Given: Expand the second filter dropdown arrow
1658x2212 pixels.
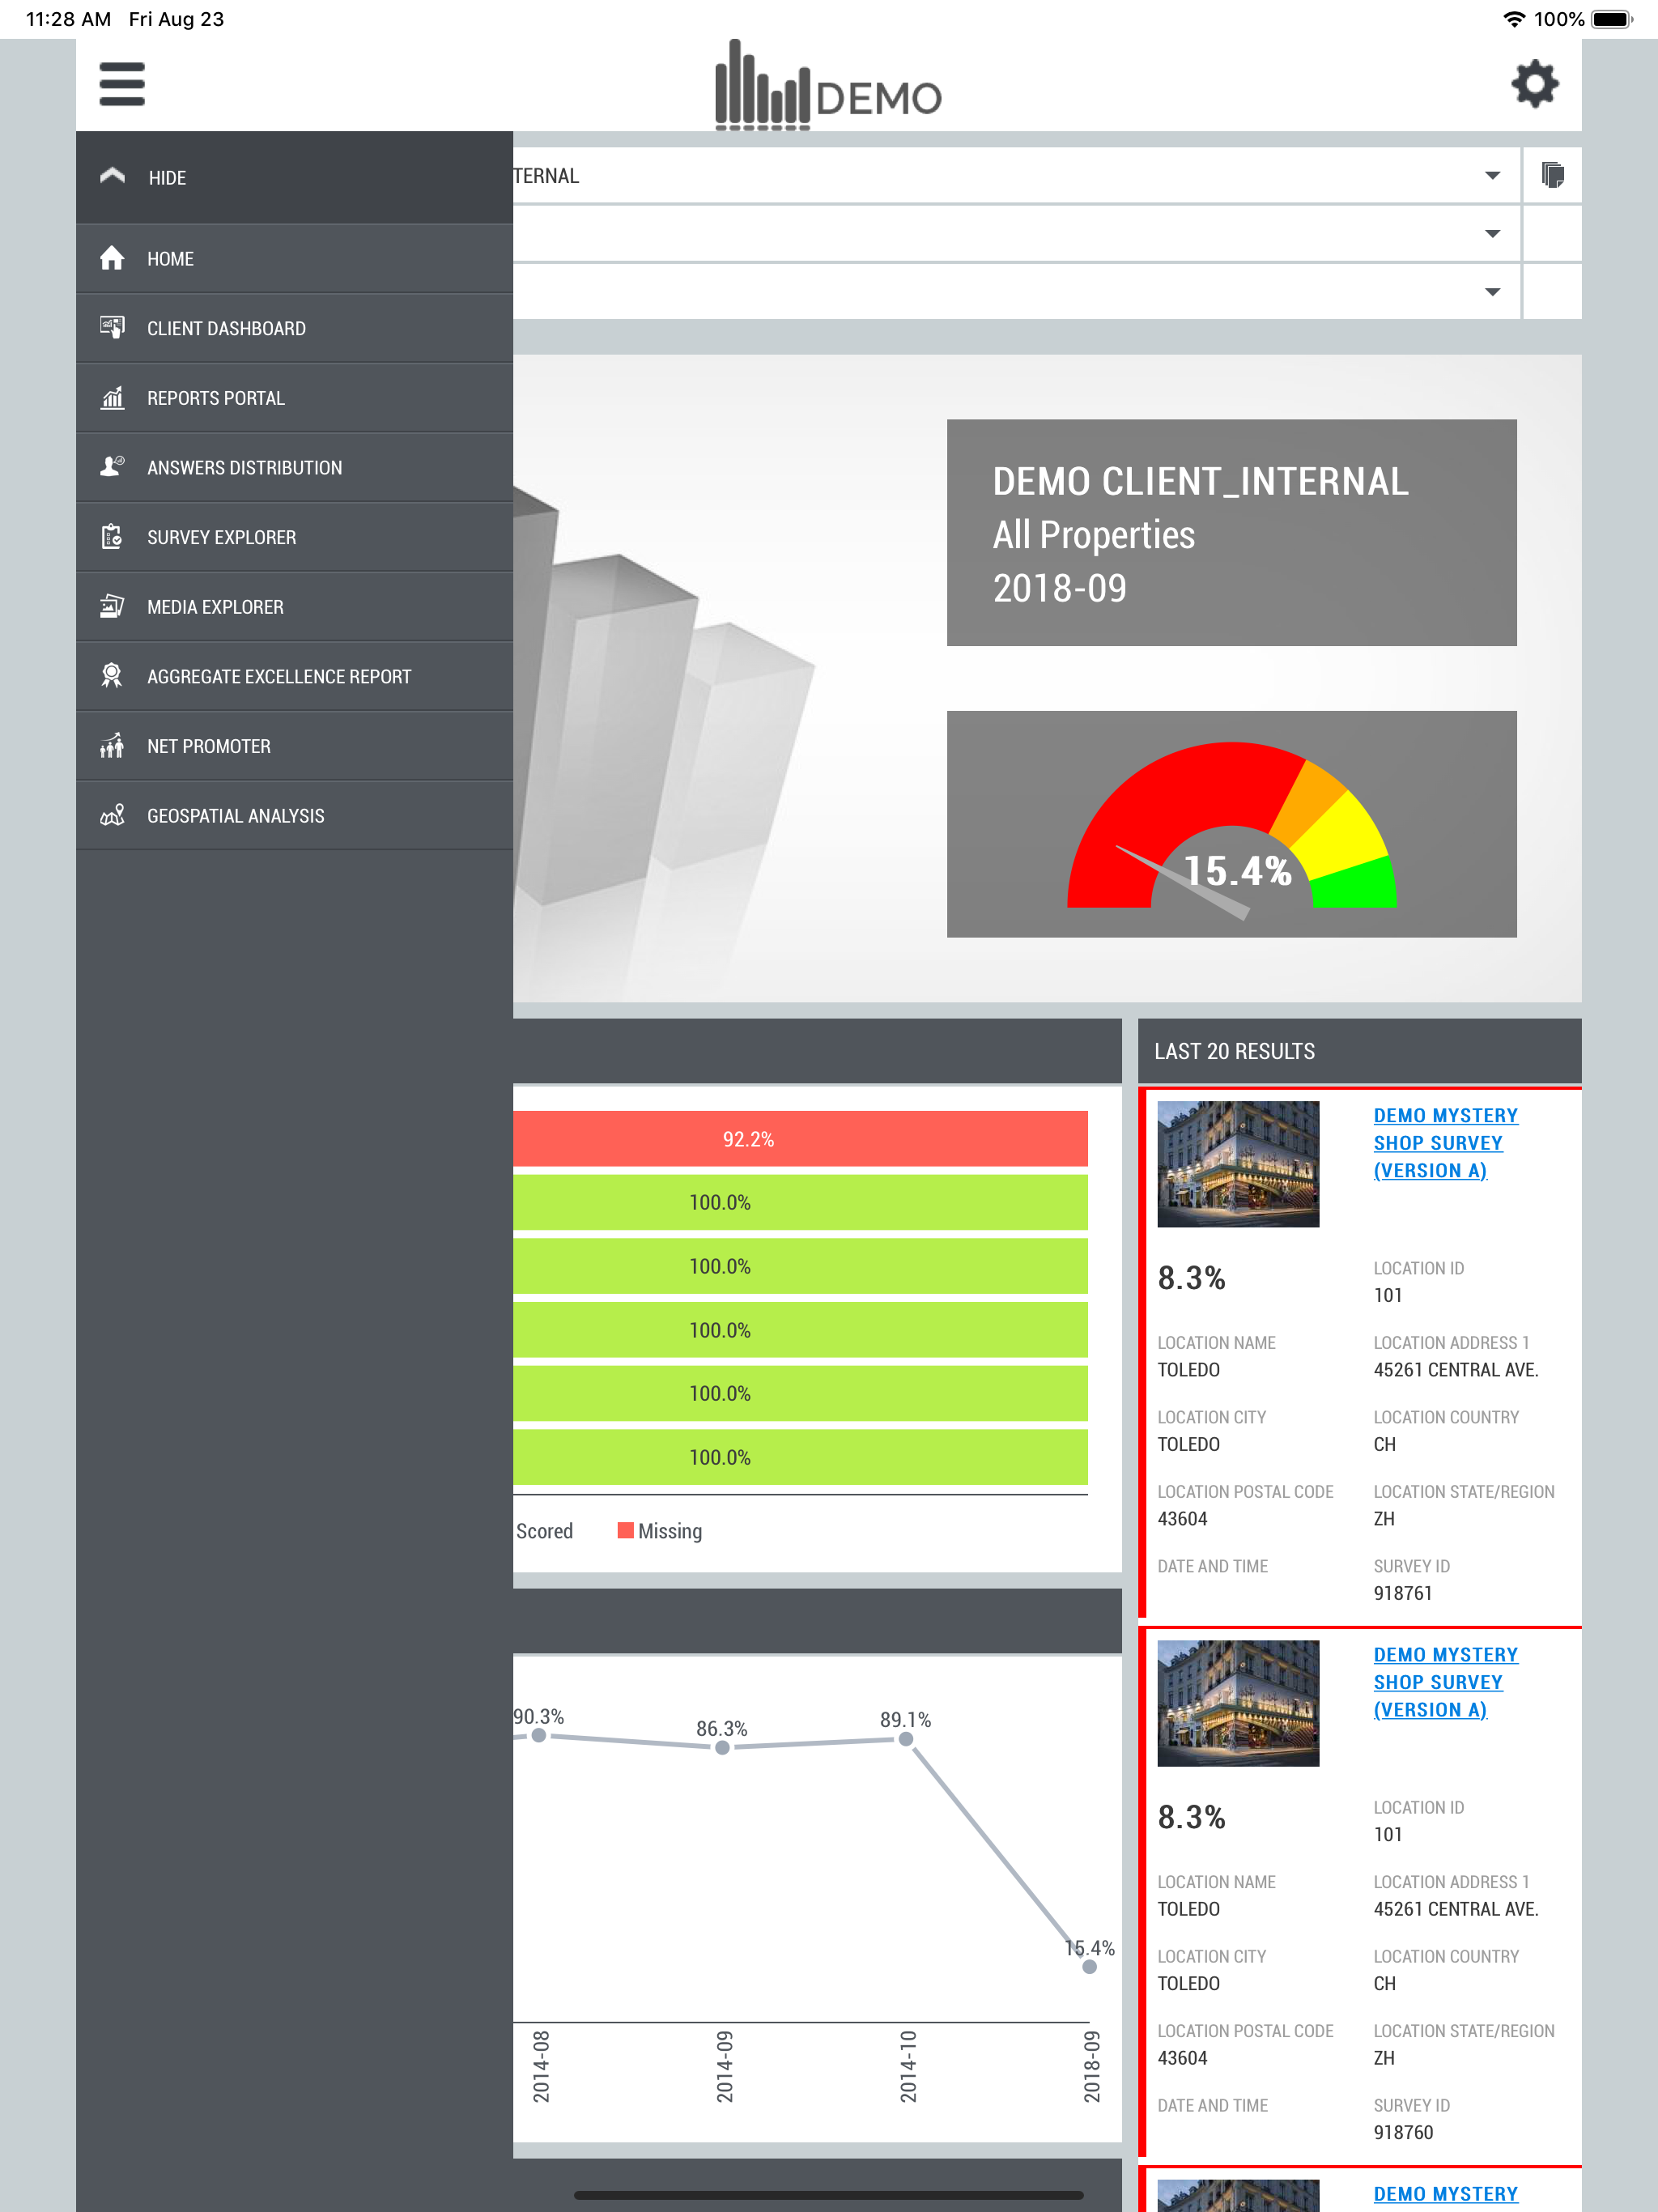Looking at the screenshot, I should click(x=1492, y=234).
